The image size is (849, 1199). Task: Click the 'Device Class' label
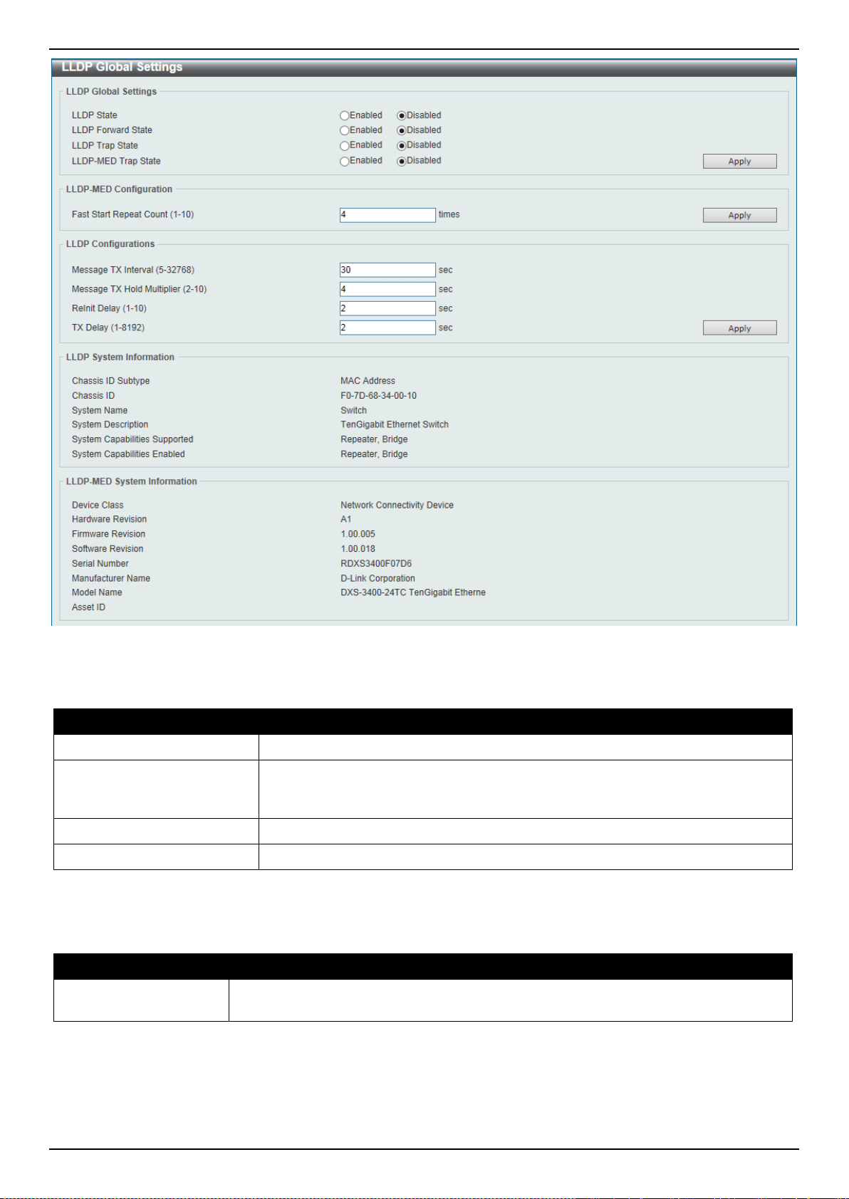tap(98, 506)
